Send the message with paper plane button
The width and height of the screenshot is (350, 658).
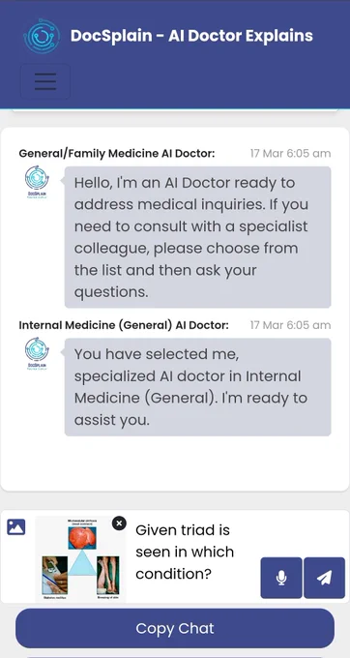(x=325, y=578)
